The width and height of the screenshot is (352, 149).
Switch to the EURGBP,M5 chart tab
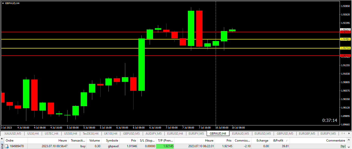coord(307,134)
